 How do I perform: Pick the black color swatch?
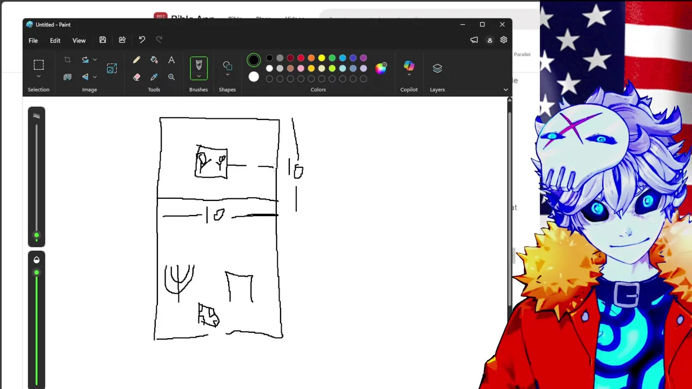(x=269, y=58)
